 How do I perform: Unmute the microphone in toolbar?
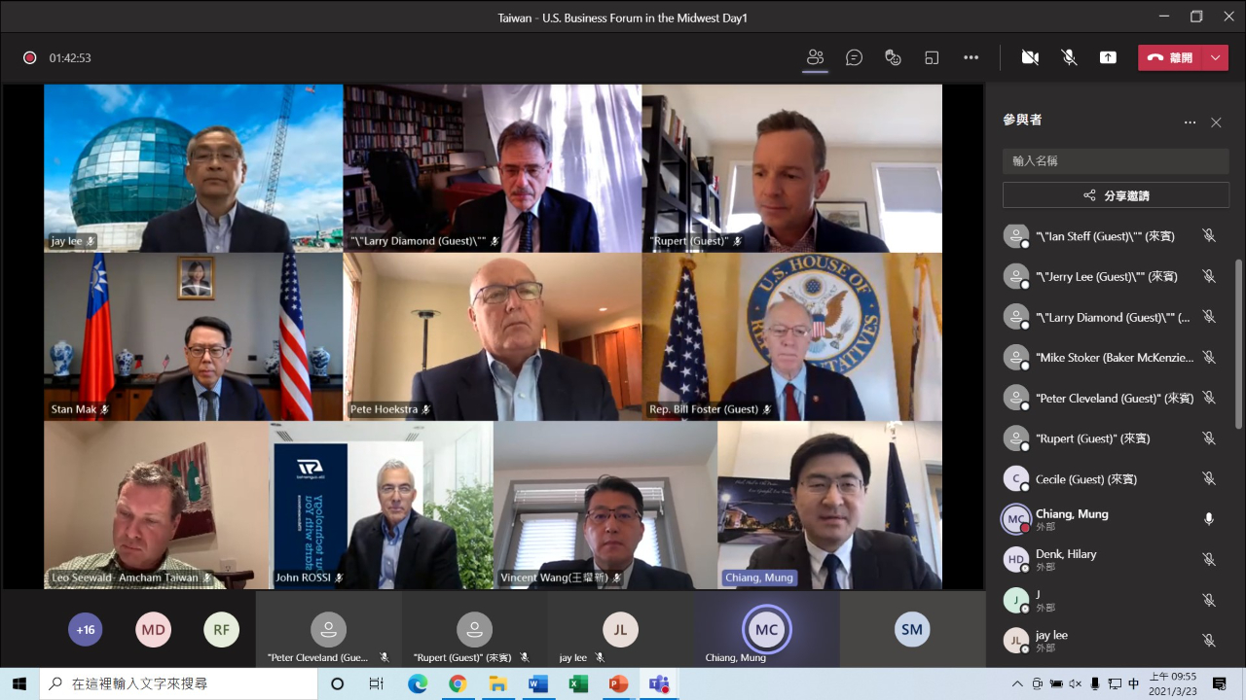click(x=1069, y=57)
